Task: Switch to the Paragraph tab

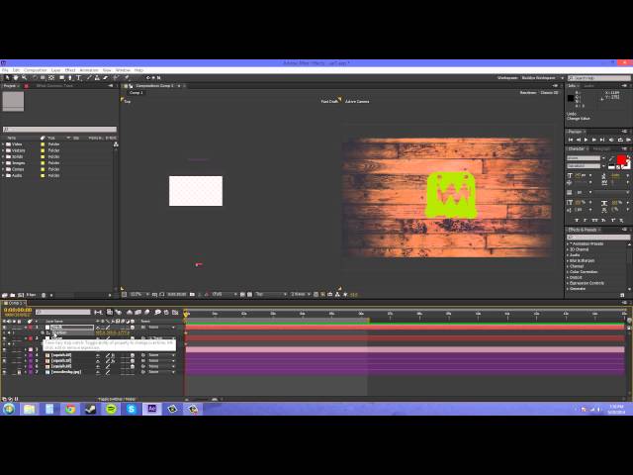Action: [x=601, y=148]
